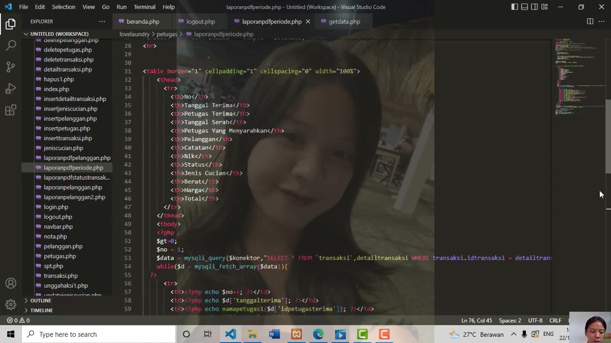Click the Windows Start button
The image size is (611, 343).
point(11,334)
